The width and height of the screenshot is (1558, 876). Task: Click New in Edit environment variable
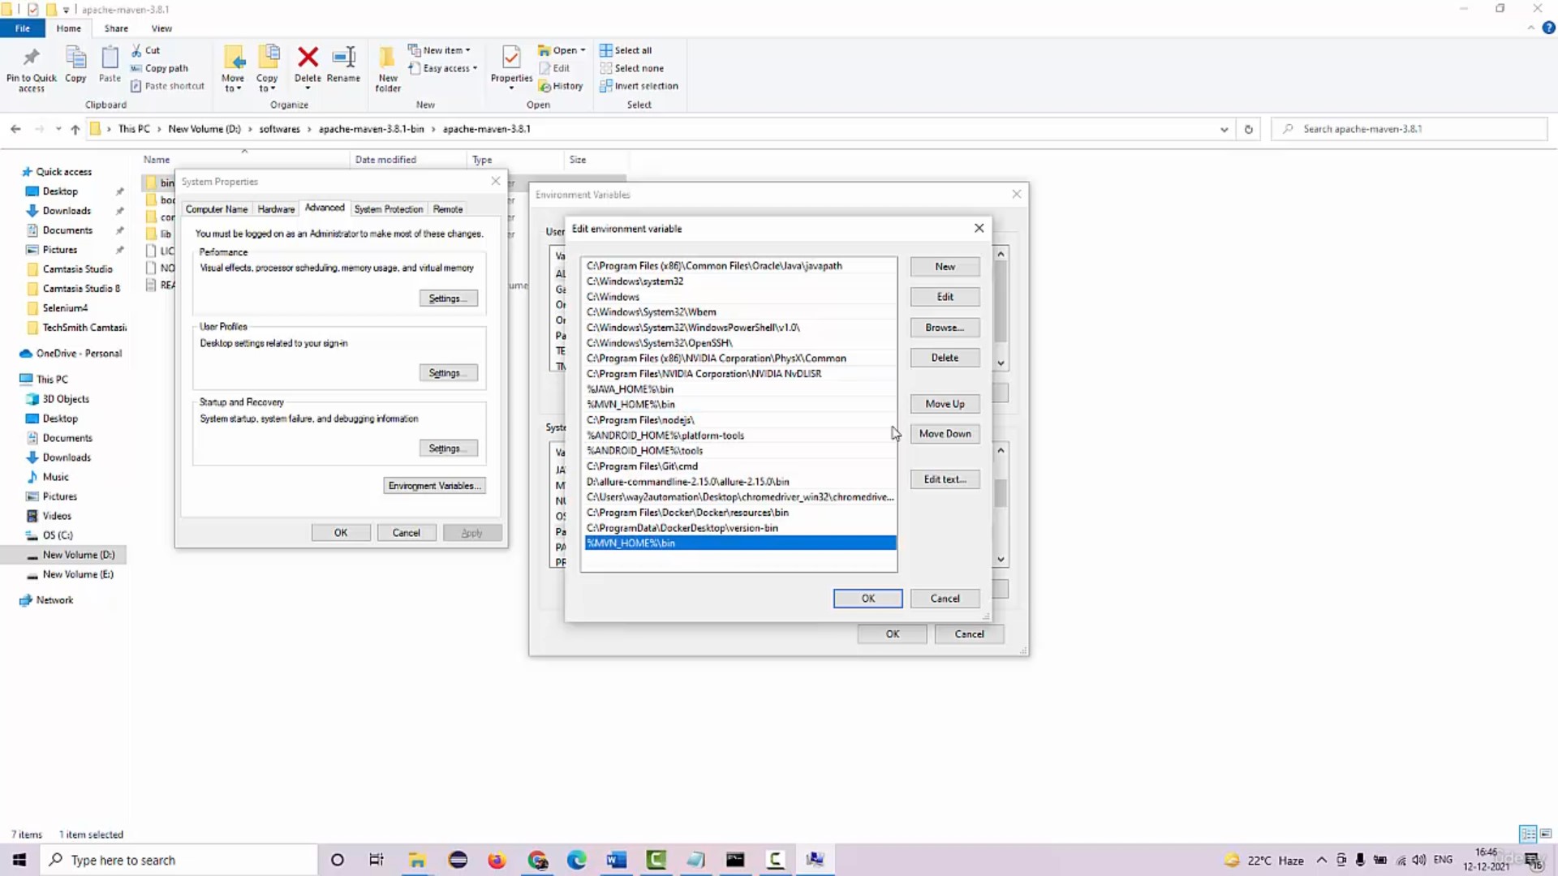tap(945, 266)
